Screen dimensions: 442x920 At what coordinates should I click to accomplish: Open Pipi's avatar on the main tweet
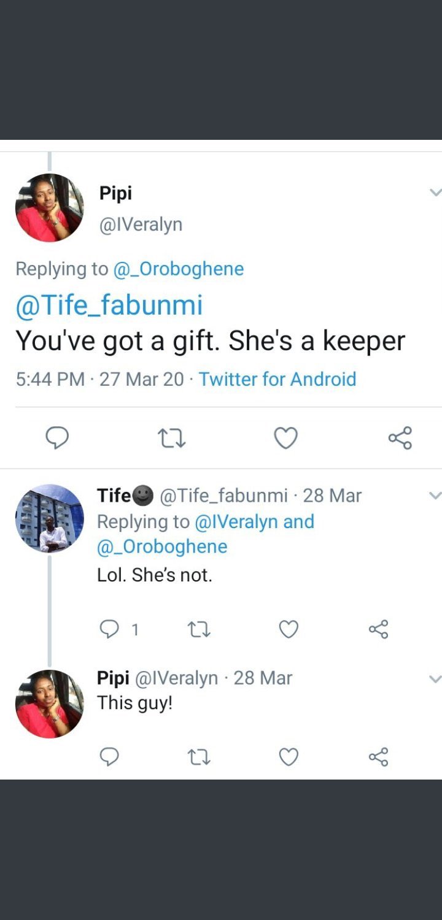point(50,208)
